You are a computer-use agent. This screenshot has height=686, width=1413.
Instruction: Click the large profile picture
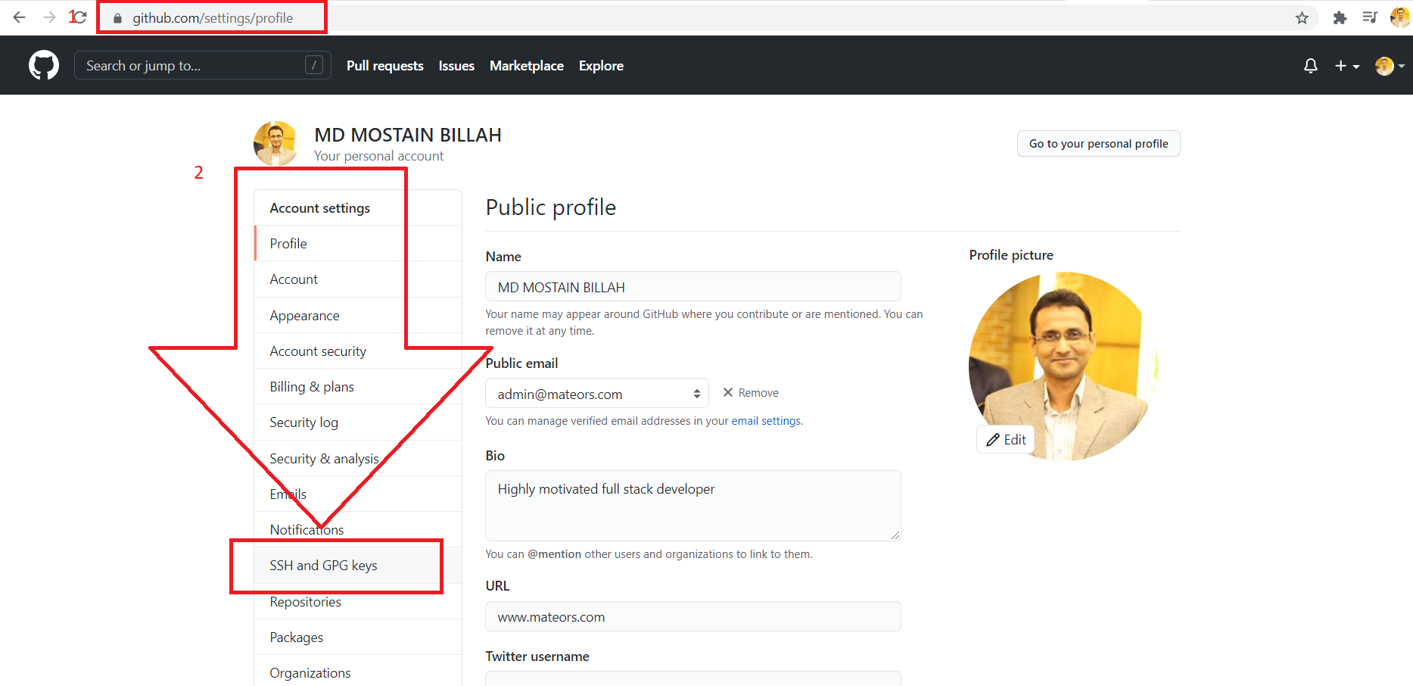coord(1063,366)
